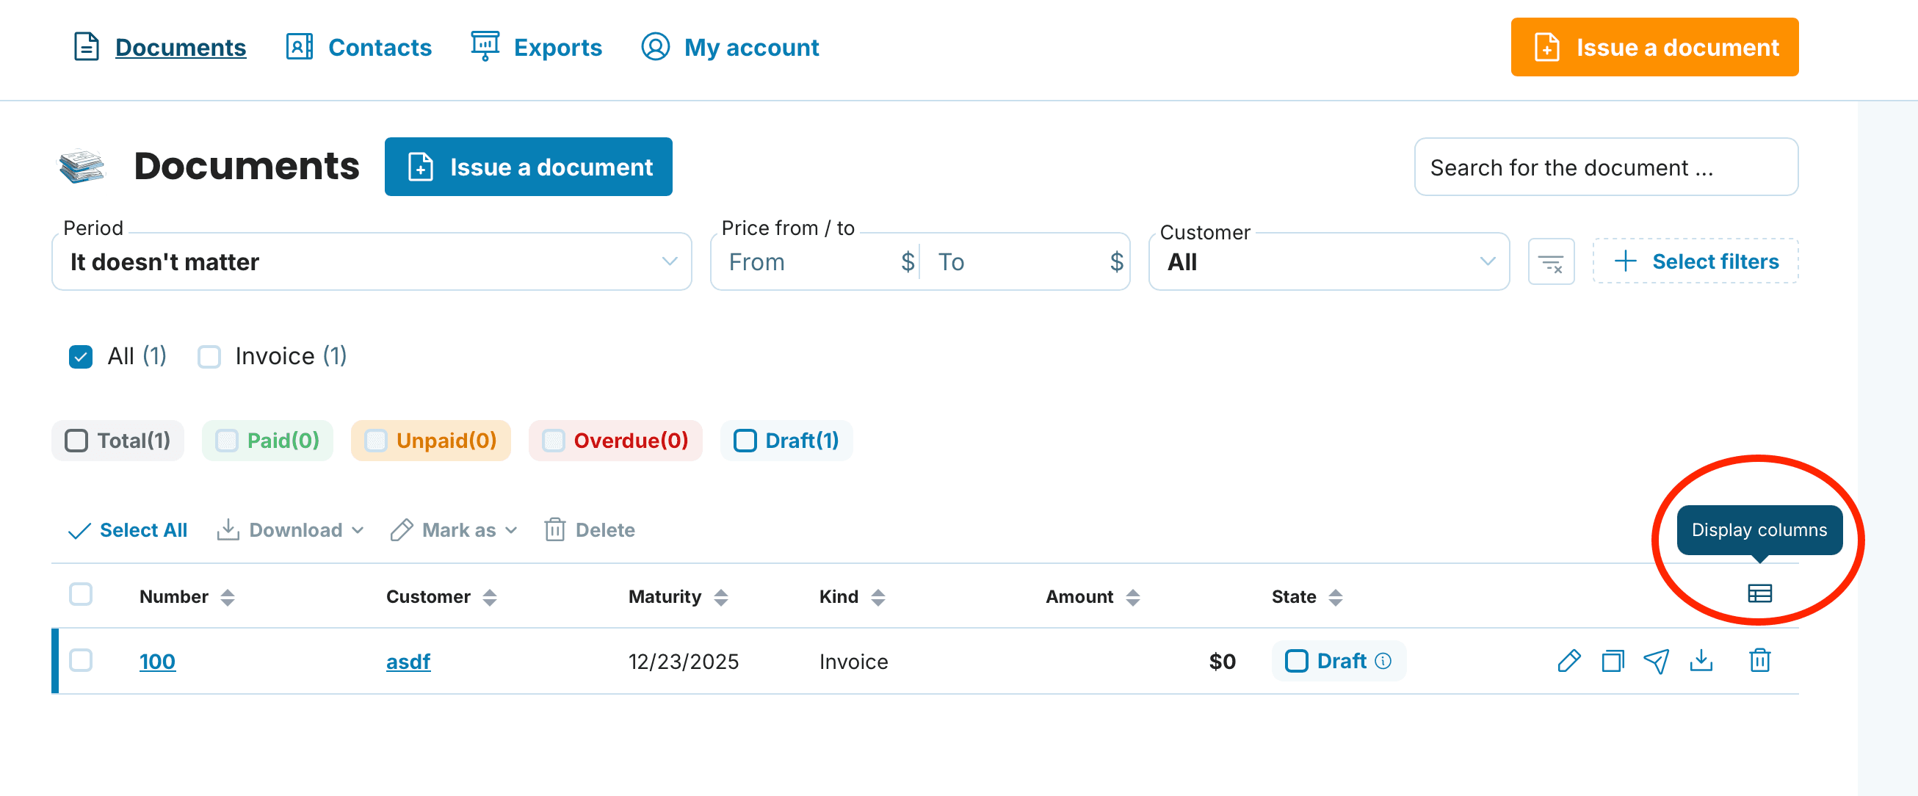Toggle the Unpaid(0) filter checkbox
1918x796 pixels.
click(x=376, y=441)
